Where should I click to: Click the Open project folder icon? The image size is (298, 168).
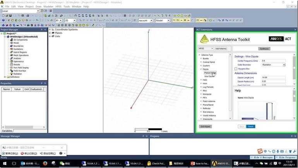pos(7,15)
